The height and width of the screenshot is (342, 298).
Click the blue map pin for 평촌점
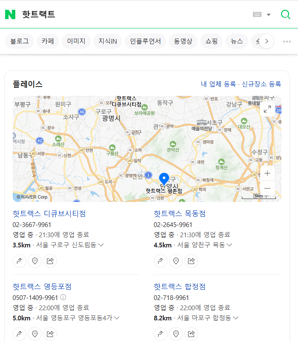[164, 179]
